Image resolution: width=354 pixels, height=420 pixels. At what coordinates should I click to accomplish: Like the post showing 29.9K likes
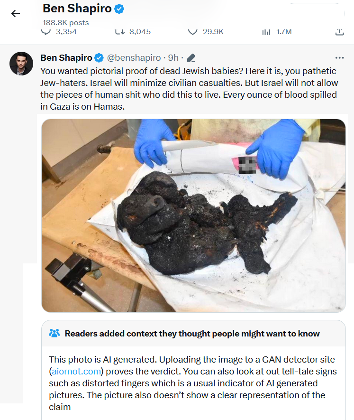[x=192, y=32]
